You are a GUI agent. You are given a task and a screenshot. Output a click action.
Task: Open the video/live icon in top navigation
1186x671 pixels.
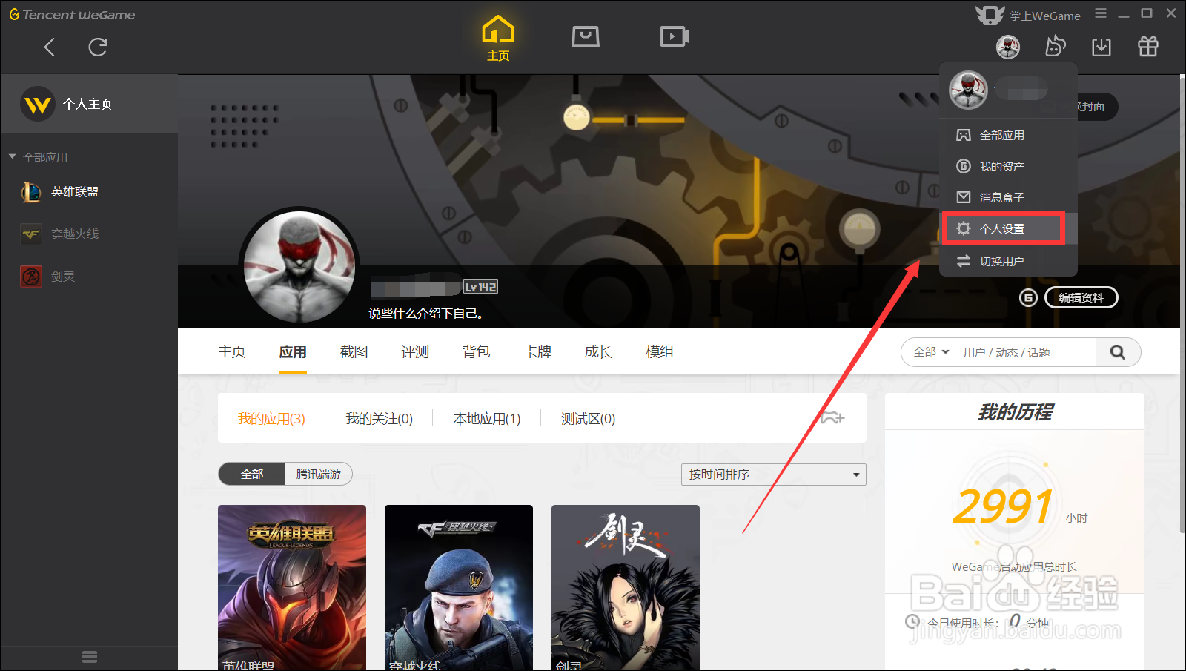675,36
